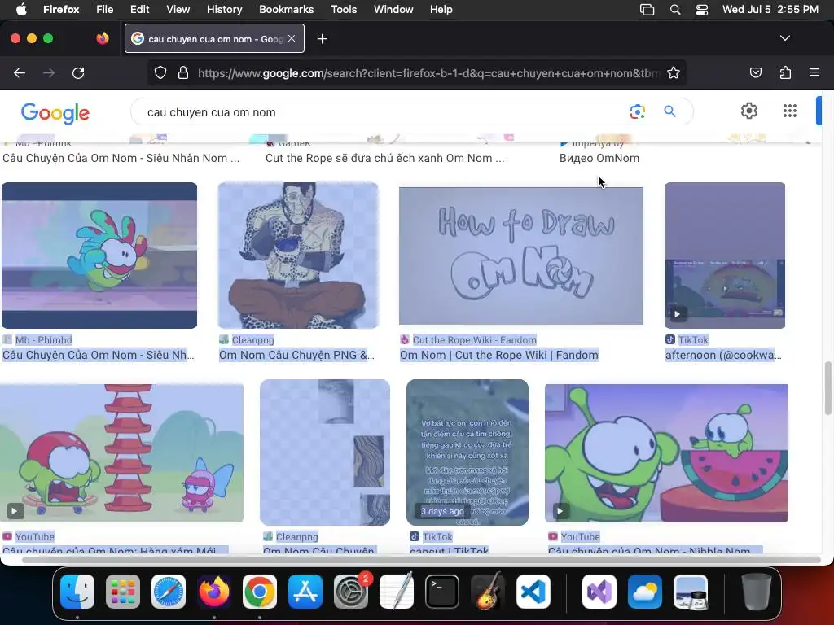Screen dimensions: 834x625
Task: Open link 'afternoon (@cookwa...'
Action: point(723,355)
